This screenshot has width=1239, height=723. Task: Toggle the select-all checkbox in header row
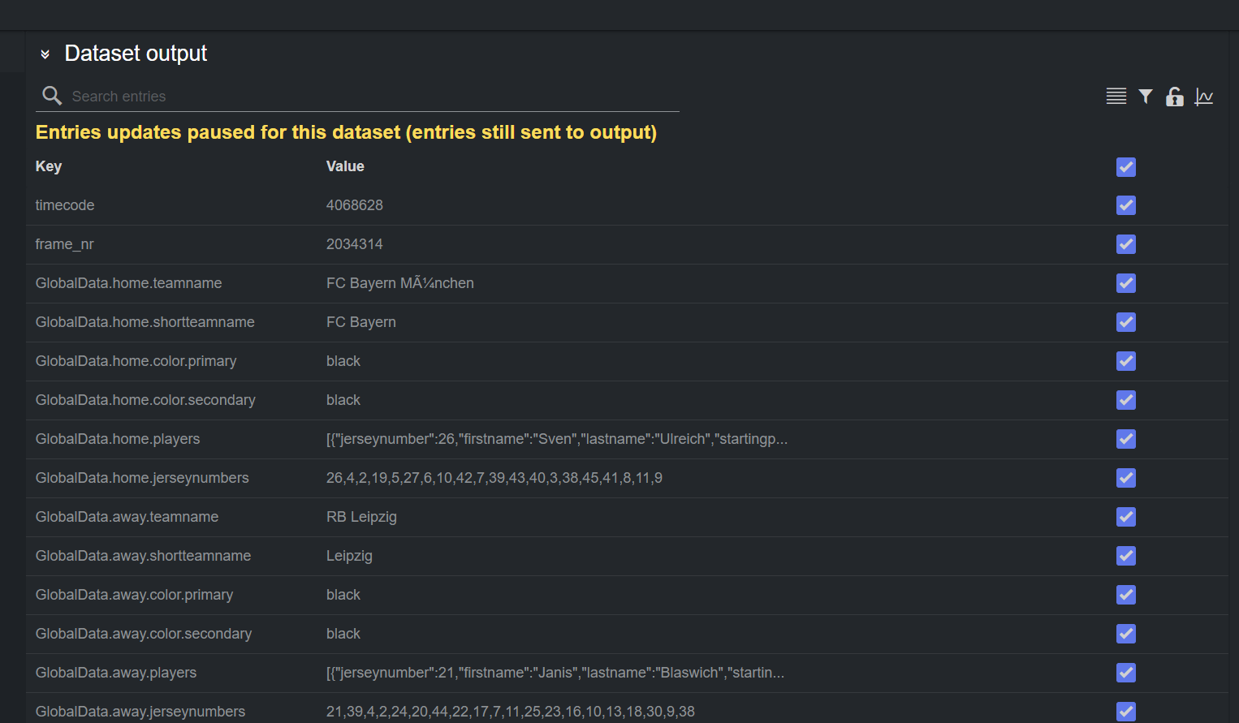click(1126, 167)
